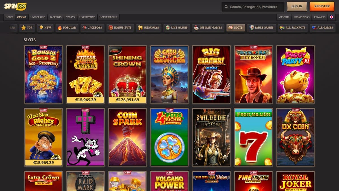Open Bonsai Gold 2 game thumbnail
This screenshot has height=191, width=339.
44,75
